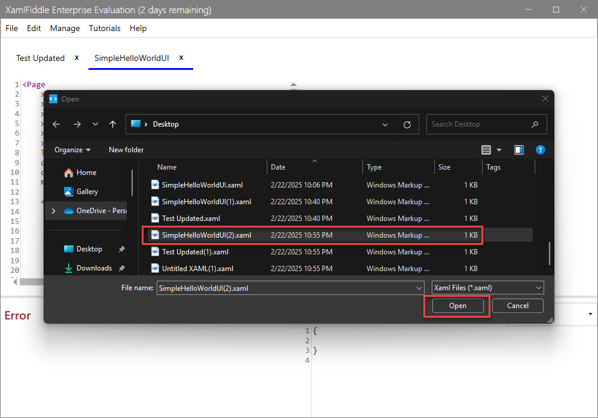Open the dropdown arrow right of the Error panel
Image resolution: width=598 pixels, height=418 pixels.
[x=590, y=314]
